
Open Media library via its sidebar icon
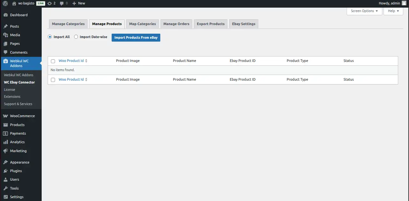point(6,35)
